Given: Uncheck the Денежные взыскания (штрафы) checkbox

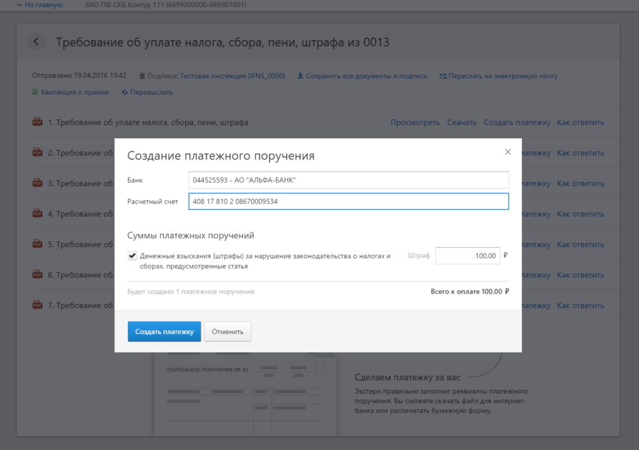Looking at the screenshot, I should [132, 256].
